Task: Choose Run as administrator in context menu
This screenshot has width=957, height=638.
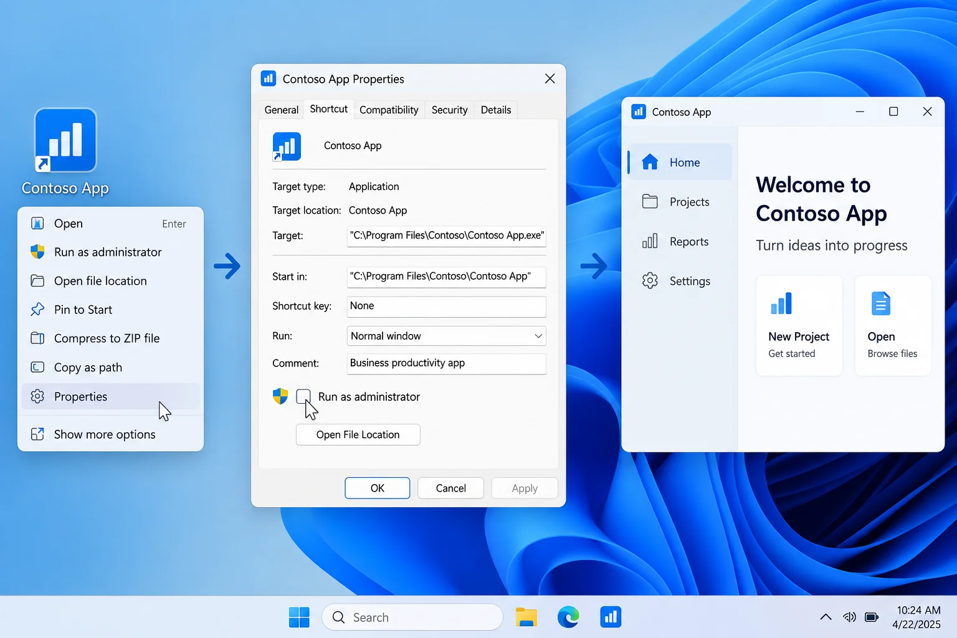Action: pos(111,252)
